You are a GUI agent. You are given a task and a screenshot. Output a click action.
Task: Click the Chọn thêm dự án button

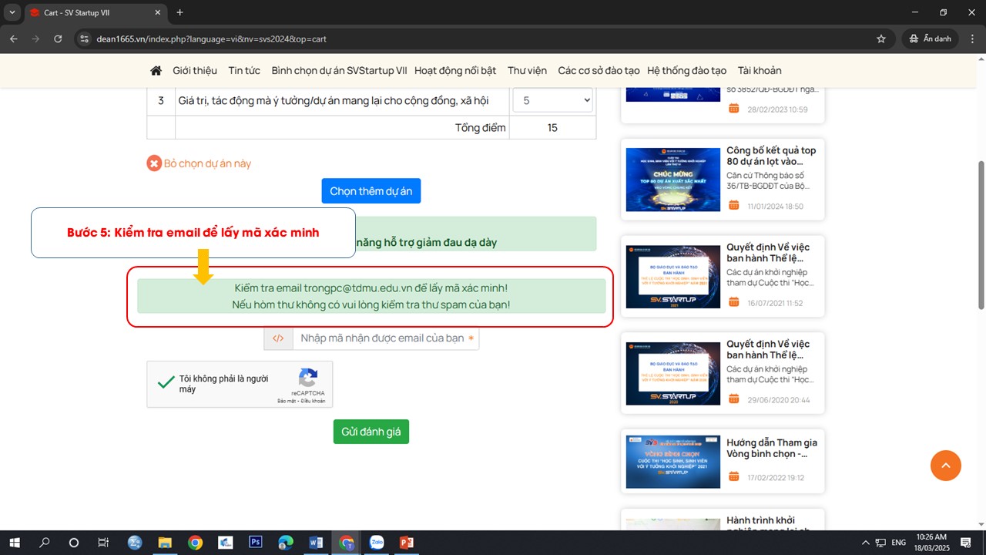tap(371, 191)
